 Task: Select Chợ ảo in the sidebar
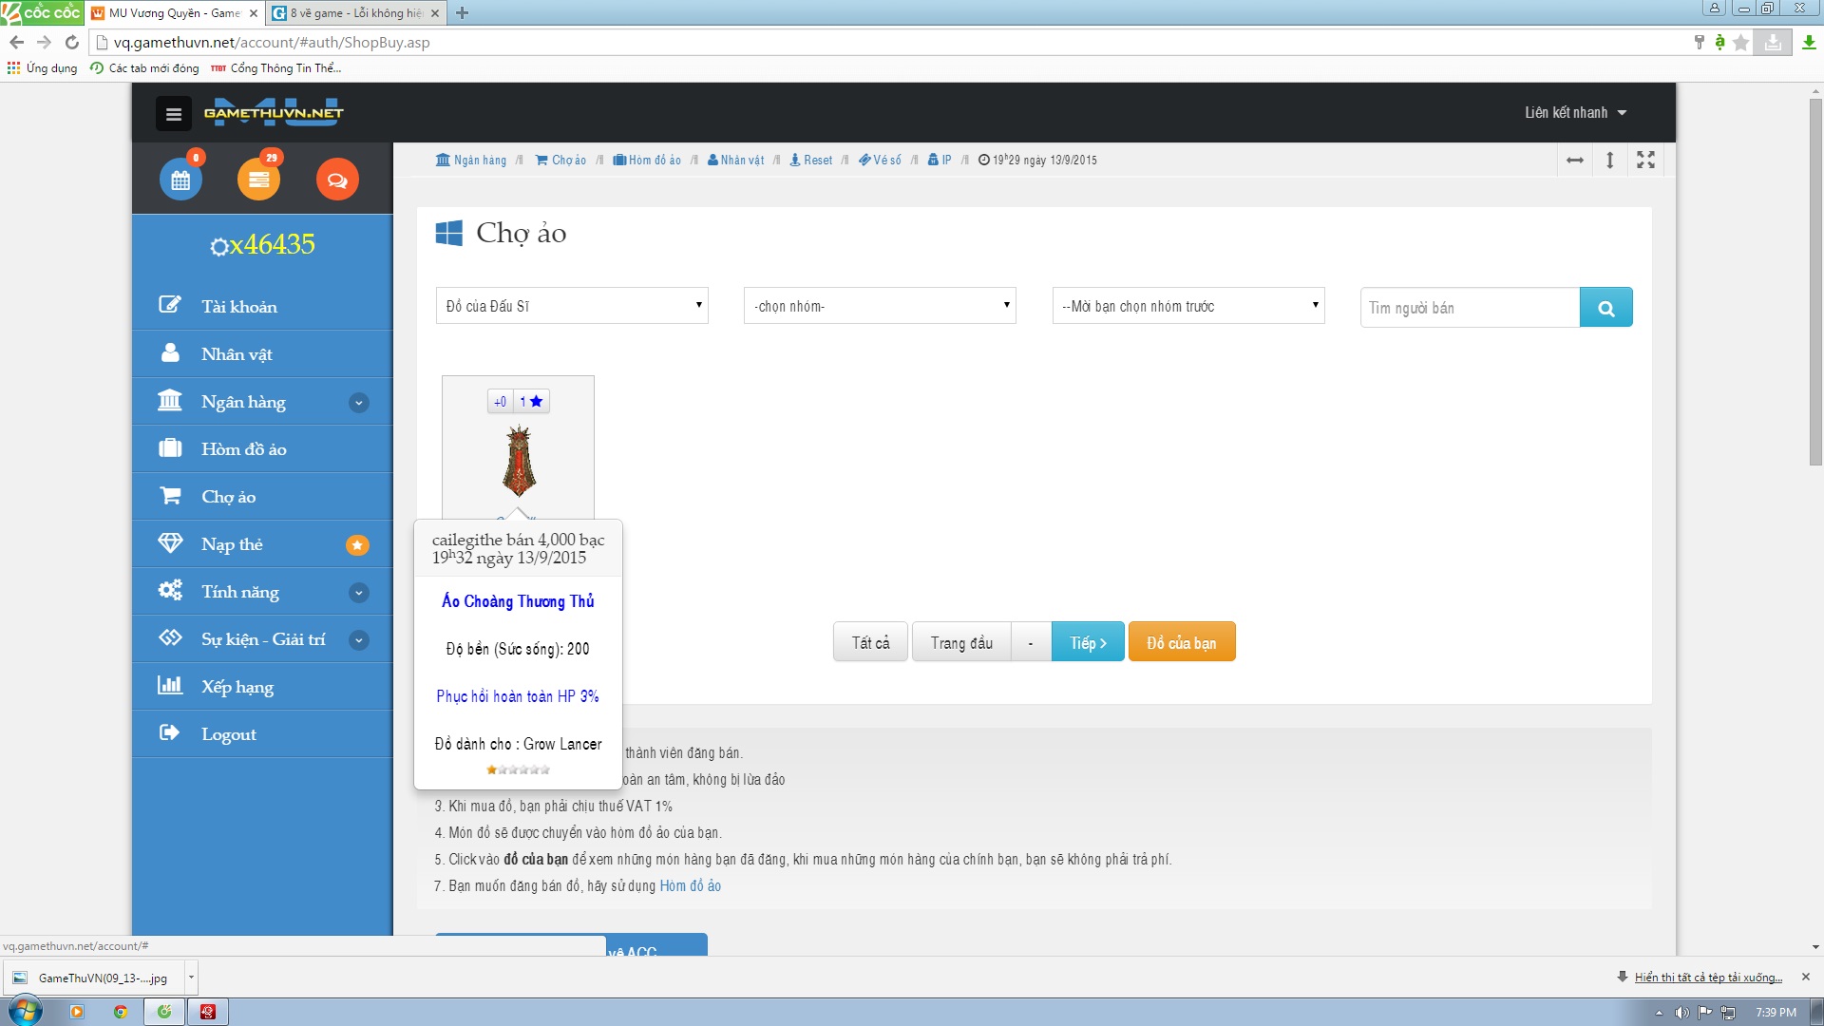[x=229, y=497]
